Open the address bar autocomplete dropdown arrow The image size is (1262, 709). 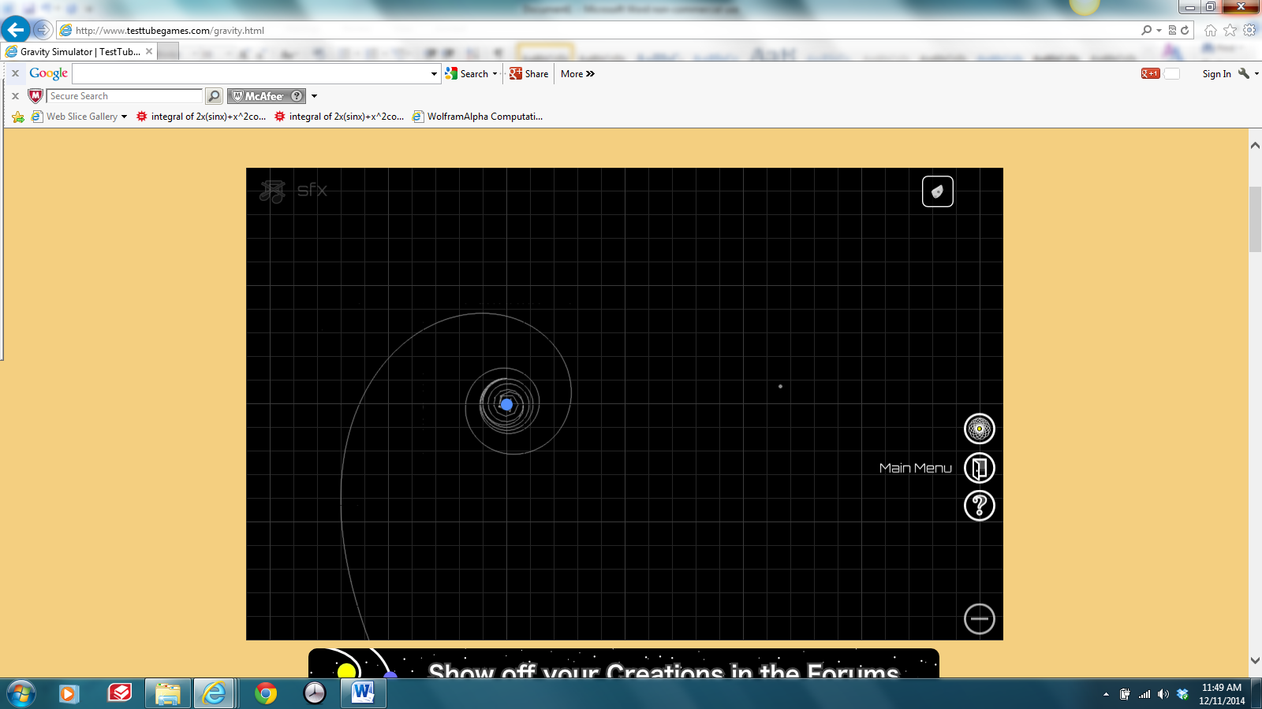point(1159,31)
